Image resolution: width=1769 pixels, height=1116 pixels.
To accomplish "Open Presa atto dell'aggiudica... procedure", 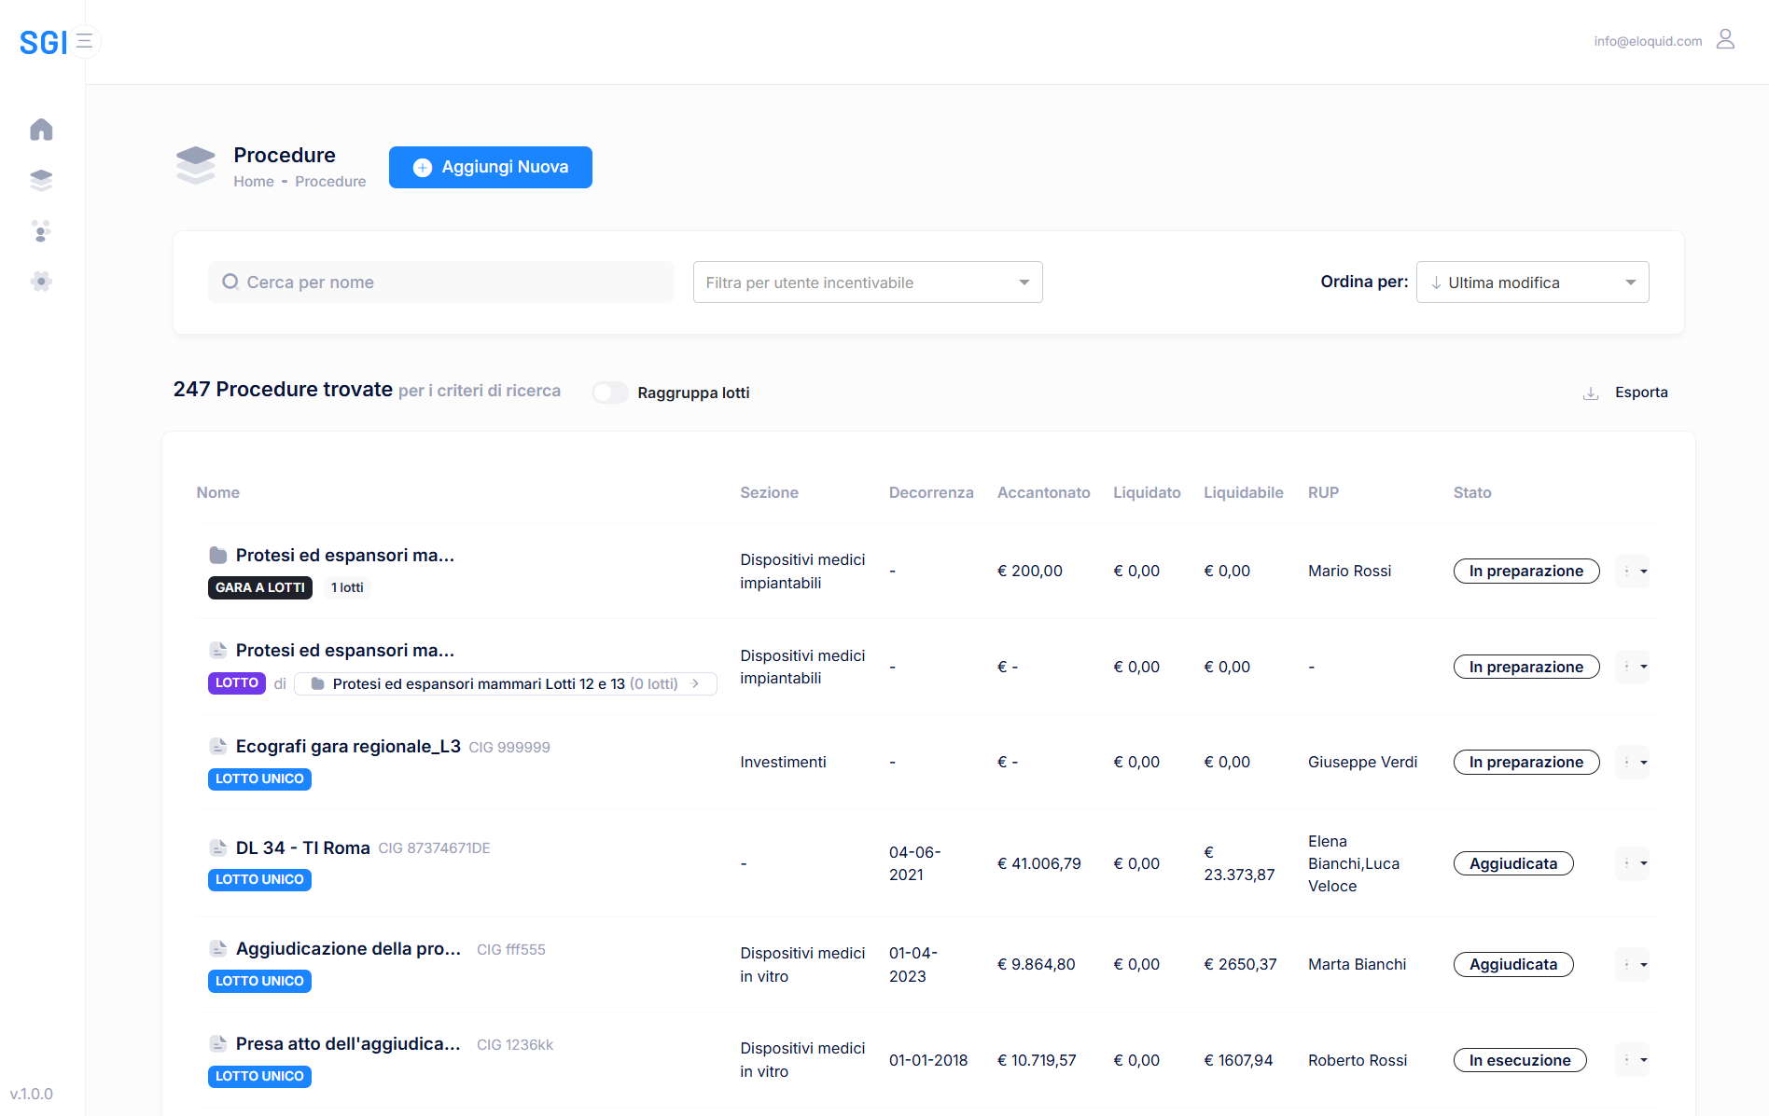I will click(347, 1044).
